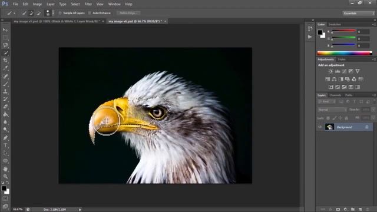Select the Paint Bucket tool
377x212 pixels.
[5, 114]
